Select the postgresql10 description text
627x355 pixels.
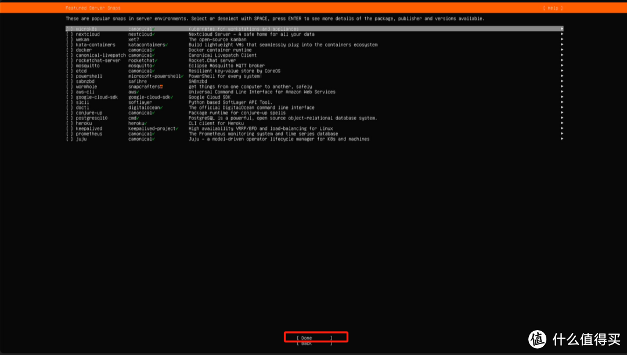282,118
